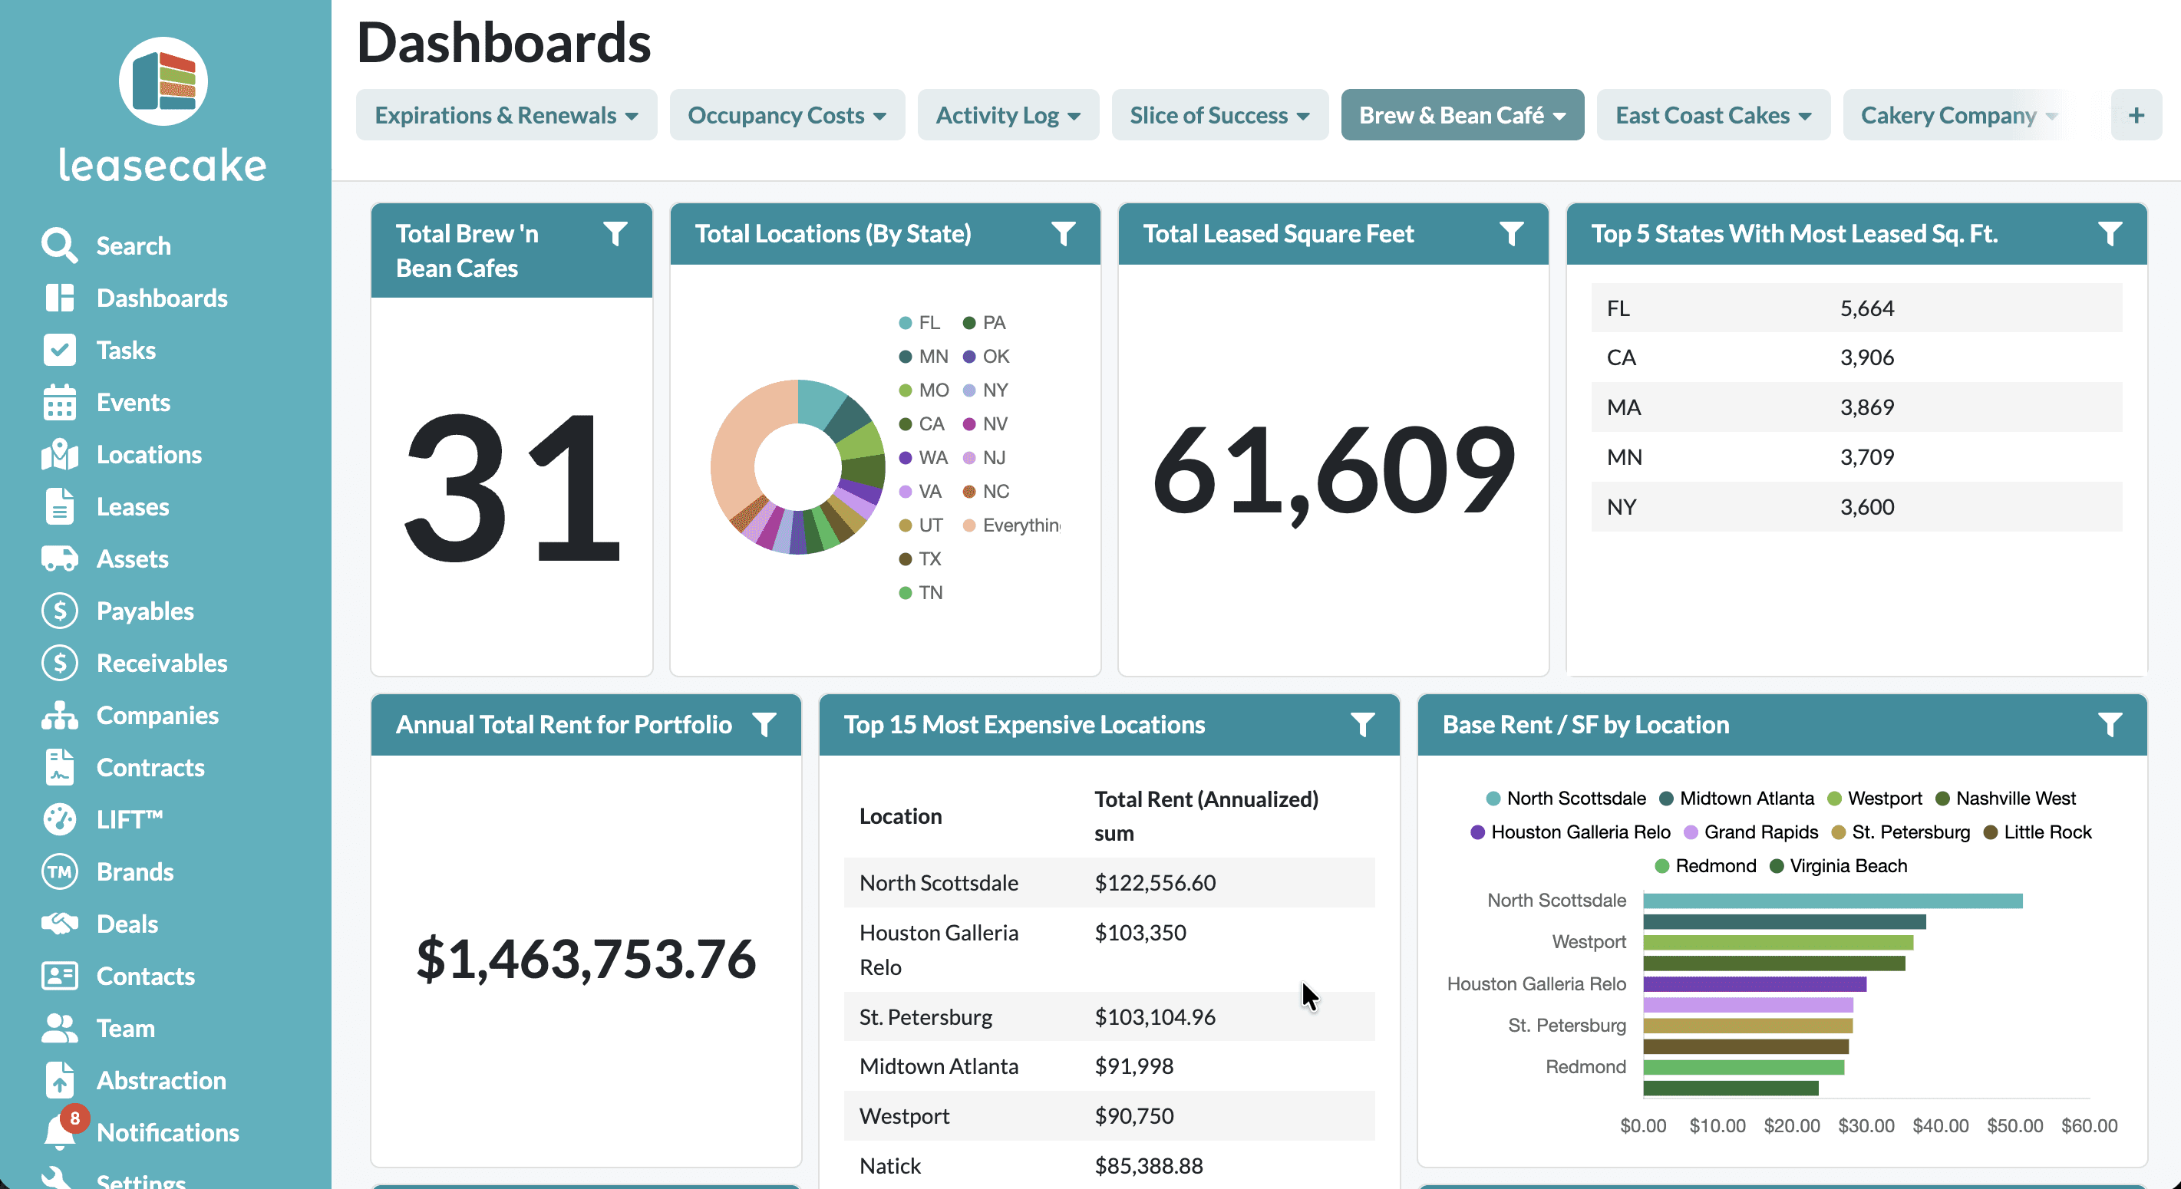Toggle Virginia Beach legend entry
The height and width of the screenshot is (1189, 2181).
(x=1838, y=866)
